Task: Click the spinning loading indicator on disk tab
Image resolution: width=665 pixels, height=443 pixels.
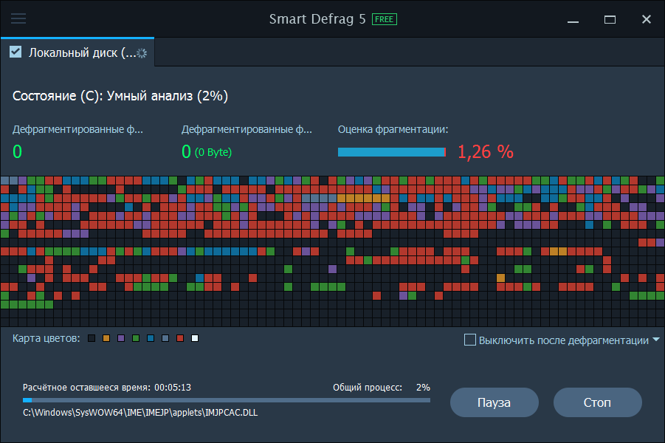Action: (x=142, y=53)
